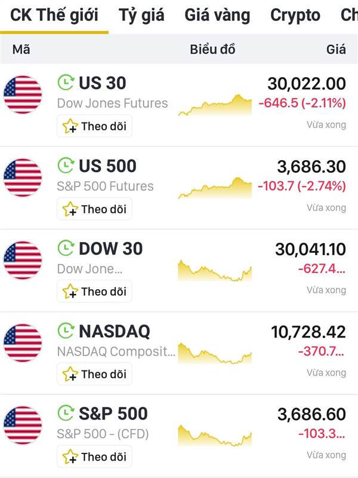This screenshot has height=478, width=358.
Task: Click the US flag icon beside US 30
Action: click(23, 94)
